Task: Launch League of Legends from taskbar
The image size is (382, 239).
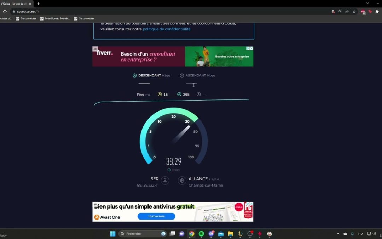Action: [x=240, y=234]
